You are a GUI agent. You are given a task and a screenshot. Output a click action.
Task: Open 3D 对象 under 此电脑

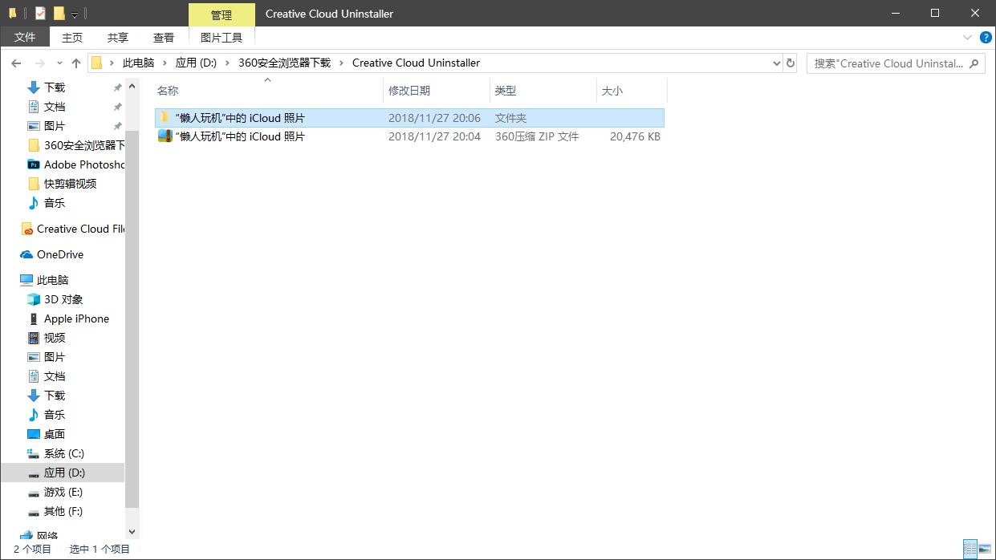(63, 299)
